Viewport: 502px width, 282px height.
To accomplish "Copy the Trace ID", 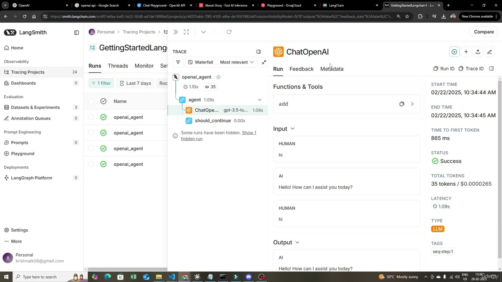I will [471, 69].
